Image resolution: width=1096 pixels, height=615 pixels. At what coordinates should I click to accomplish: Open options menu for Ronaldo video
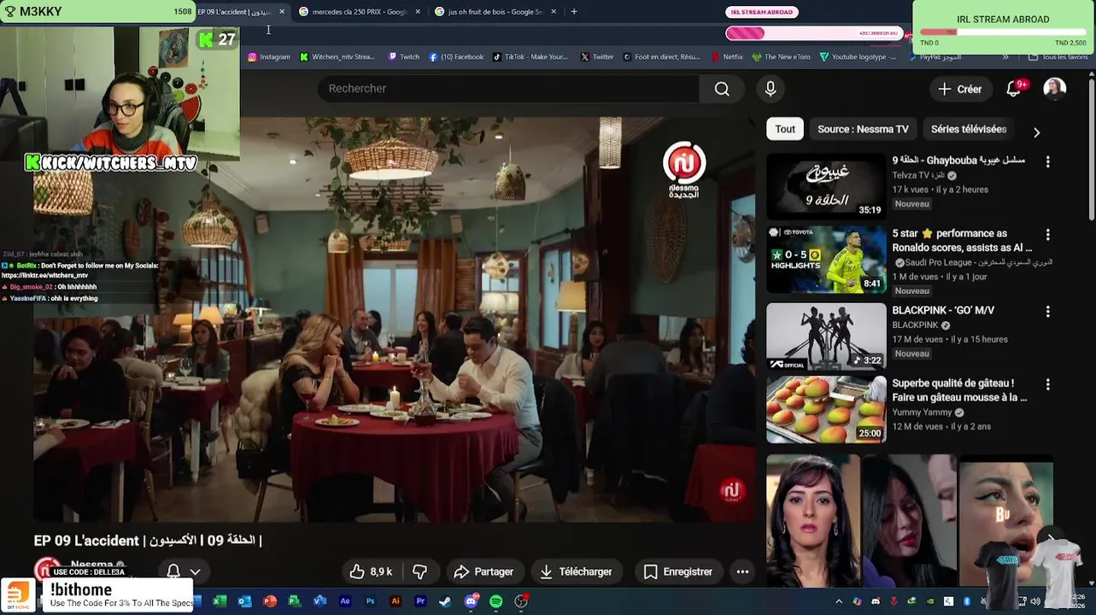[1047, 234]
